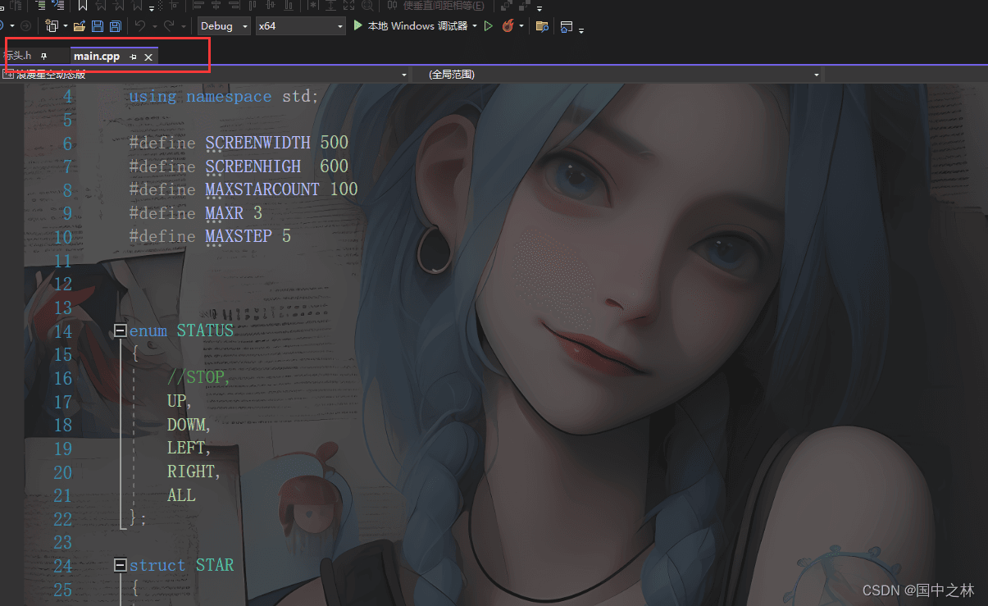Click the UP enum value

click(x=179, y=401)
